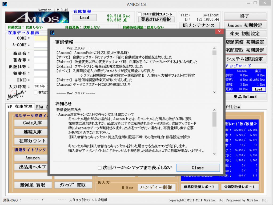
Task: Open 宅配買取 初期設定
Action: click(246, 50)
